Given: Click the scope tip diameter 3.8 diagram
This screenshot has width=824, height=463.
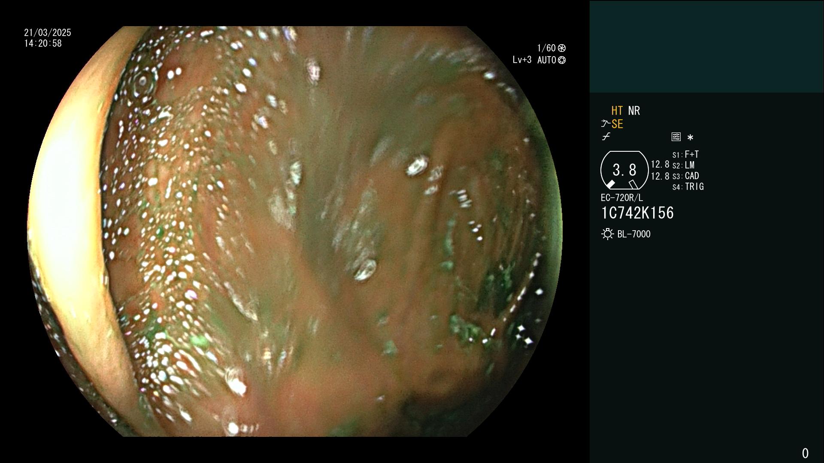Looking at the screenshot, I should tap(624, 170).
